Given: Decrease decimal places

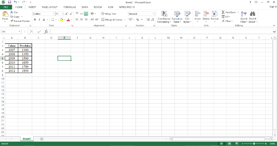Looking at the screenshot, I should point(152,19).
